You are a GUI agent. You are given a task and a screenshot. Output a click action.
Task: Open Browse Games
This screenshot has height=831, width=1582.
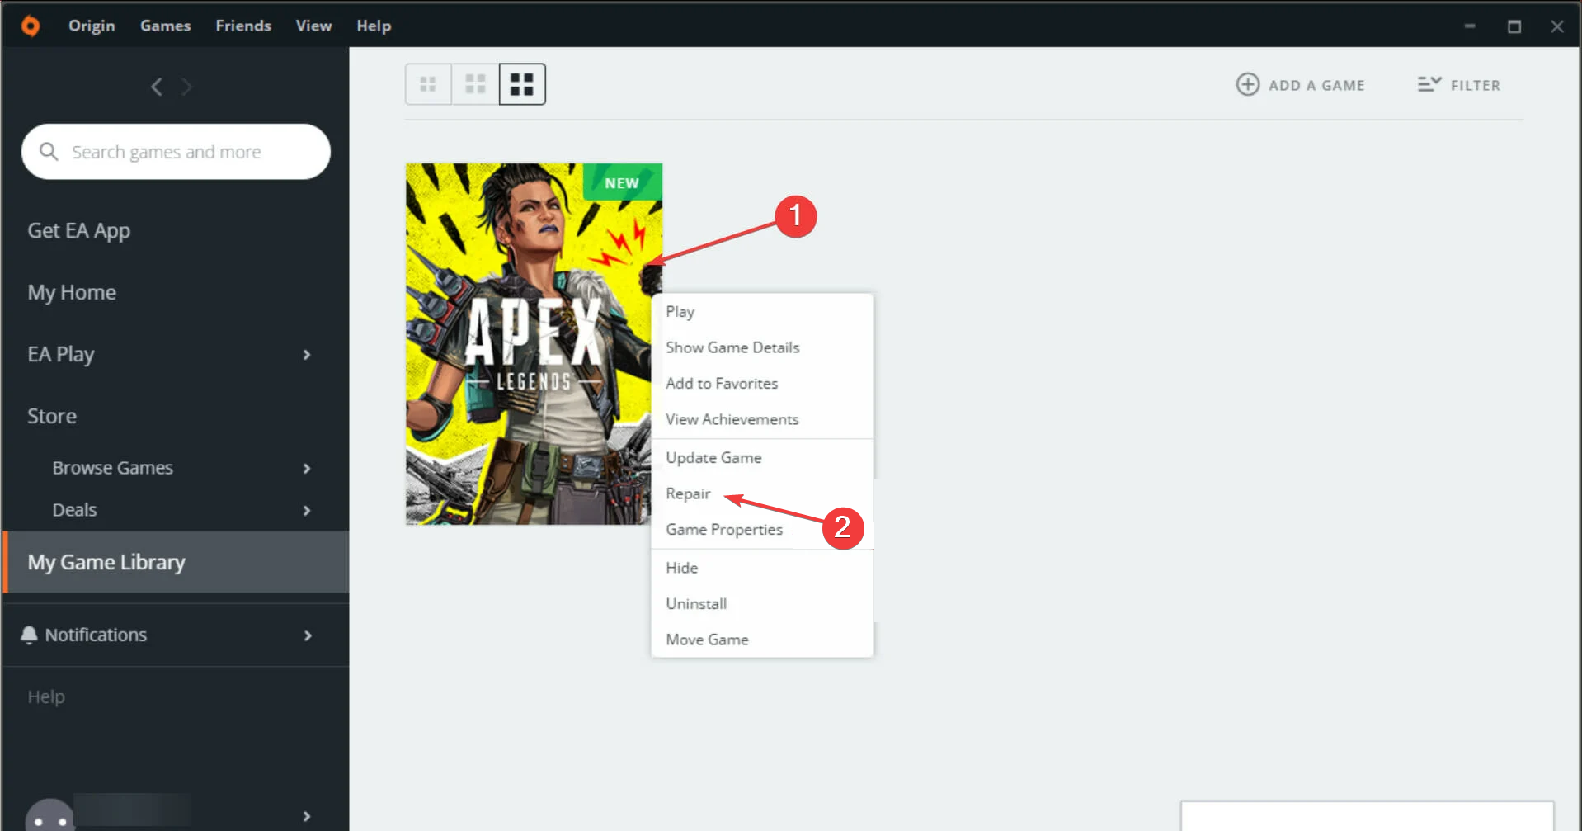[x=113, y=468]
